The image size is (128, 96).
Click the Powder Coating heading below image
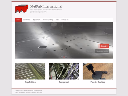[x=98, y=82]
